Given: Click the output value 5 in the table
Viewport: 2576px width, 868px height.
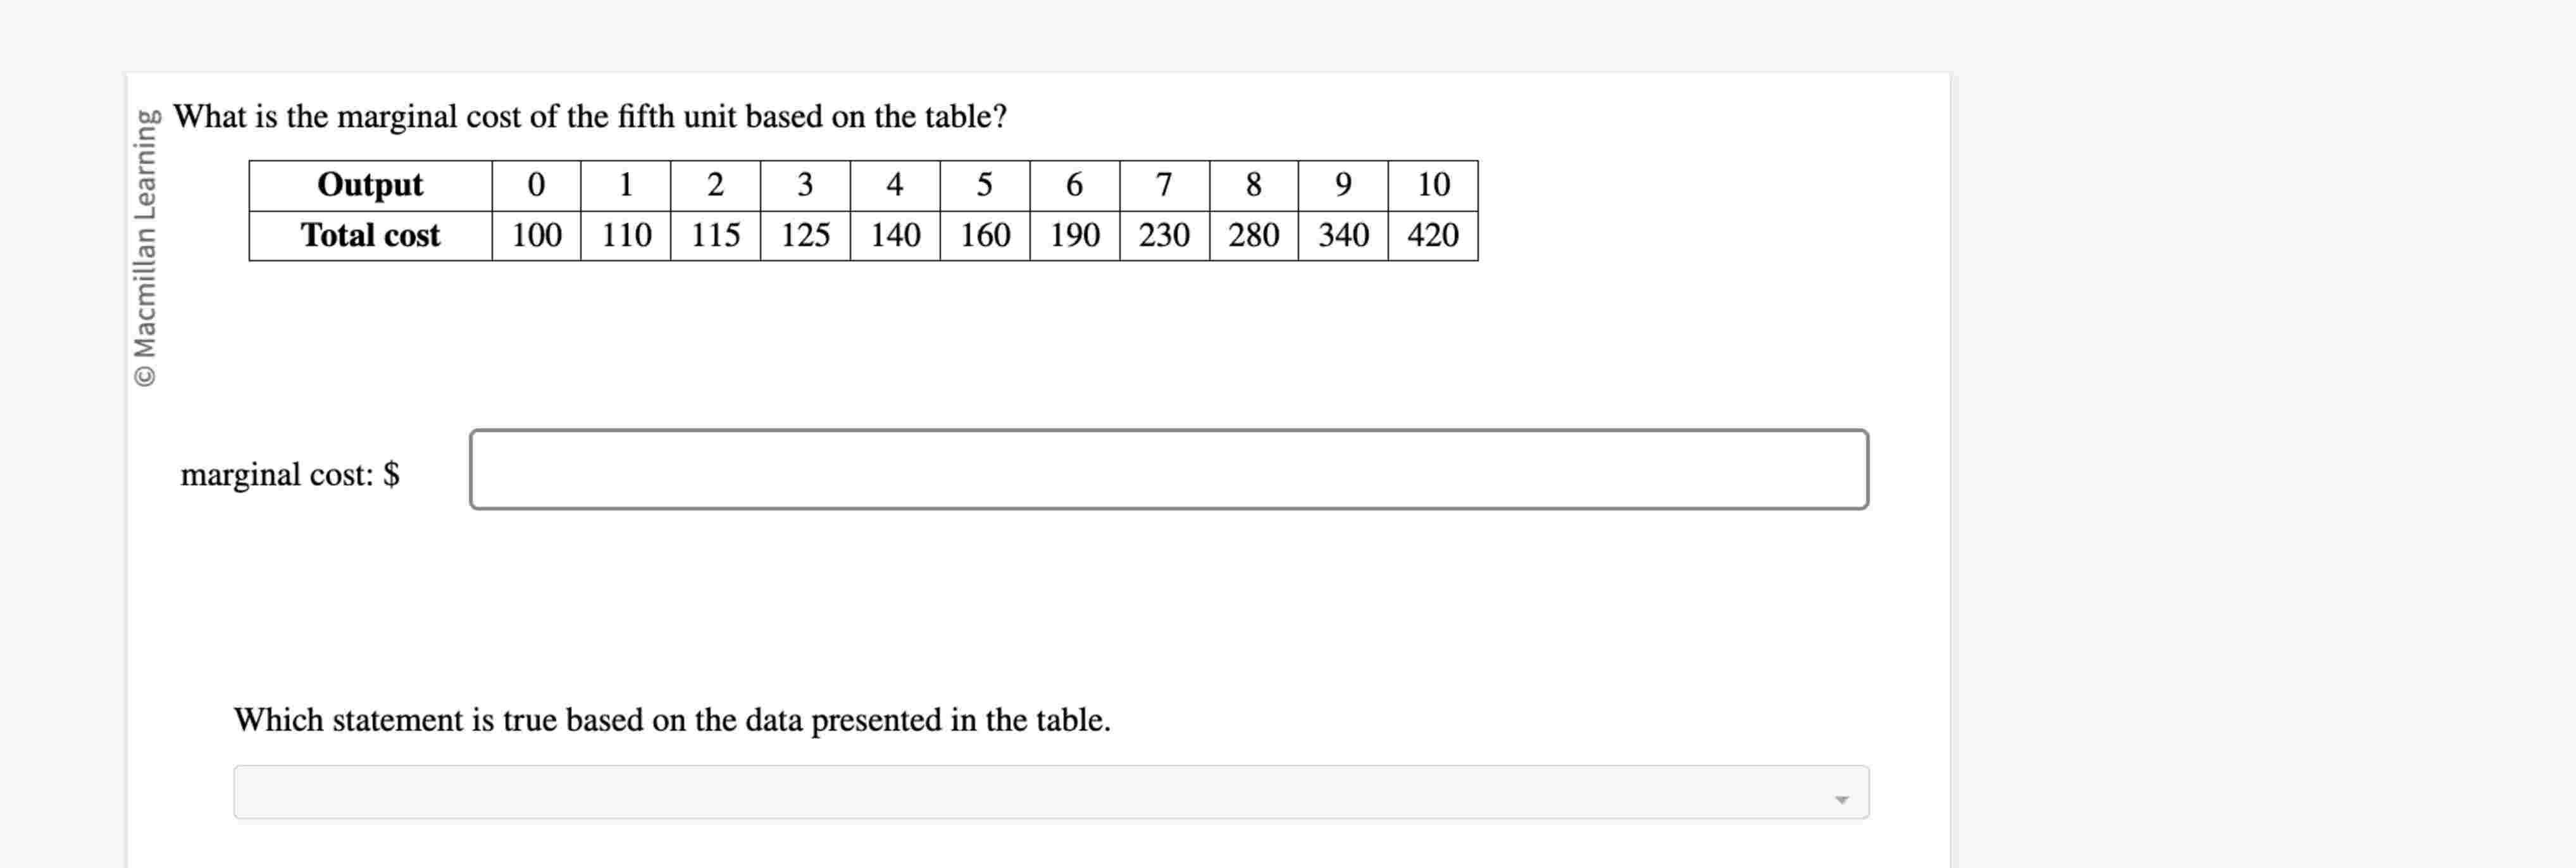Looking at the screenshot, I should (984, 184).
